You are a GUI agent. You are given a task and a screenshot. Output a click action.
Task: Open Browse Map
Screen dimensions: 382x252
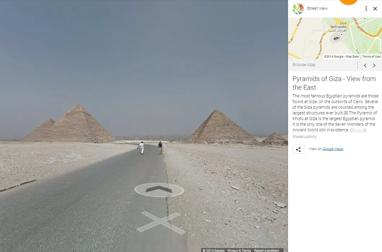click(304, 65)
